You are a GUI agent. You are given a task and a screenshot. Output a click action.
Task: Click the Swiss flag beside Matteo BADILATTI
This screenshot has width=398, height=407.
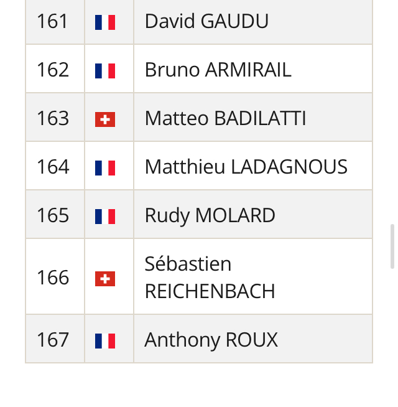[x=105, y=119]
